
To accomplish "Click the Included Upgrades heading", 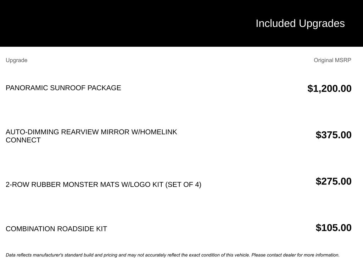I will tap(300, 23).
